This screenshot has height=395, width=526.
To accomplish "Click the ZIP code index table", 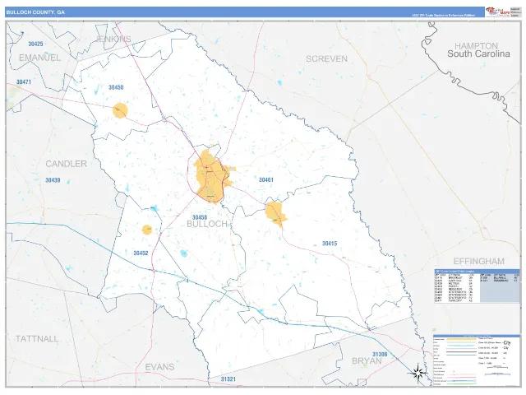I will (x=477, y=286).
